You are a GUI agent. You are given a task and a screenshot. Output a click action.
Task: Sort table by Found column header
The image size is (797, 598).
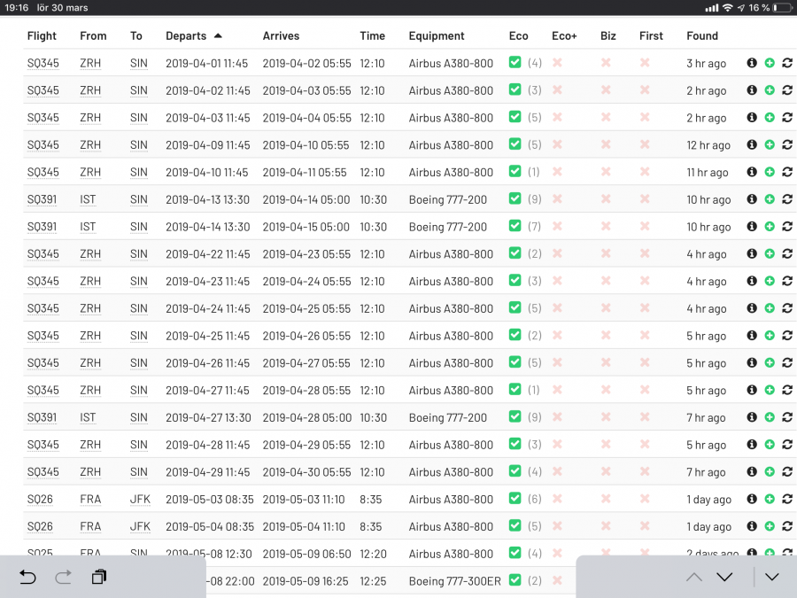702,36
